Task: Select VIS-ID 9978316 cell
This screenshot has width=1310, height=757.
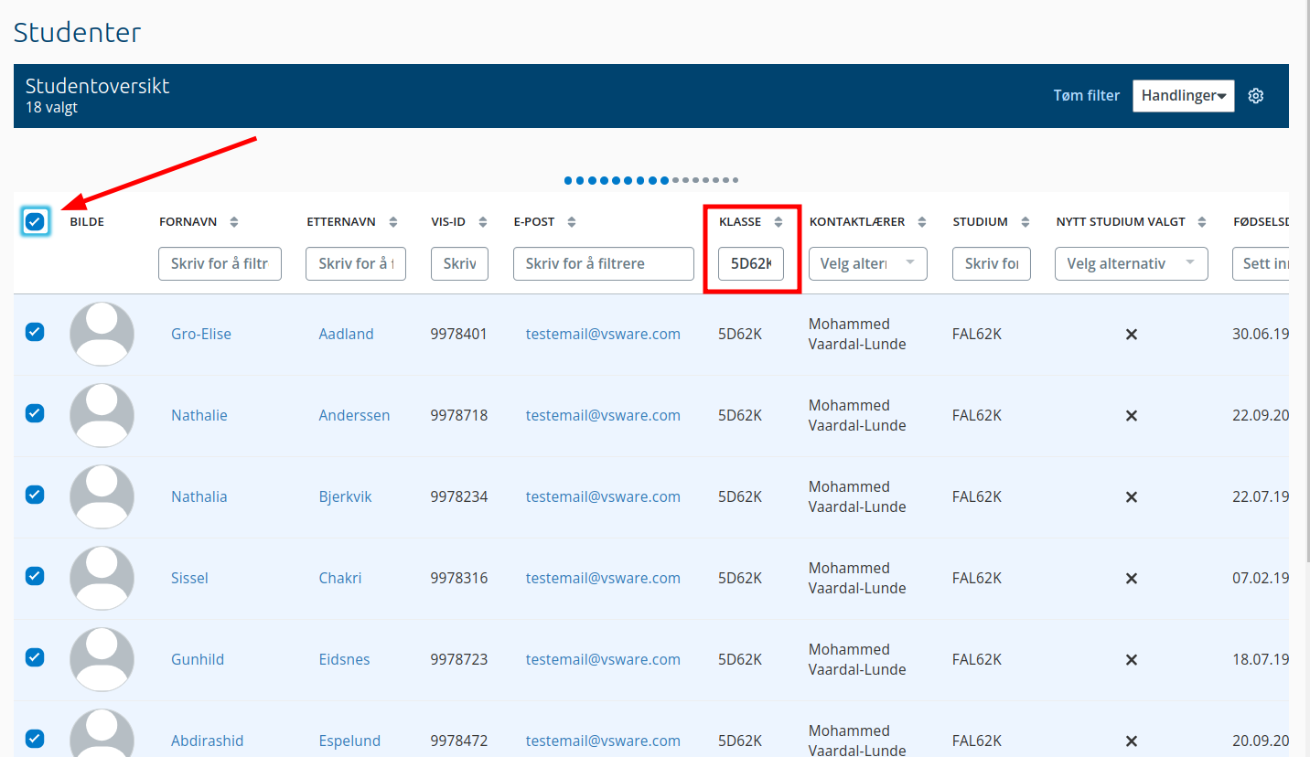Action: coord(459,578)
